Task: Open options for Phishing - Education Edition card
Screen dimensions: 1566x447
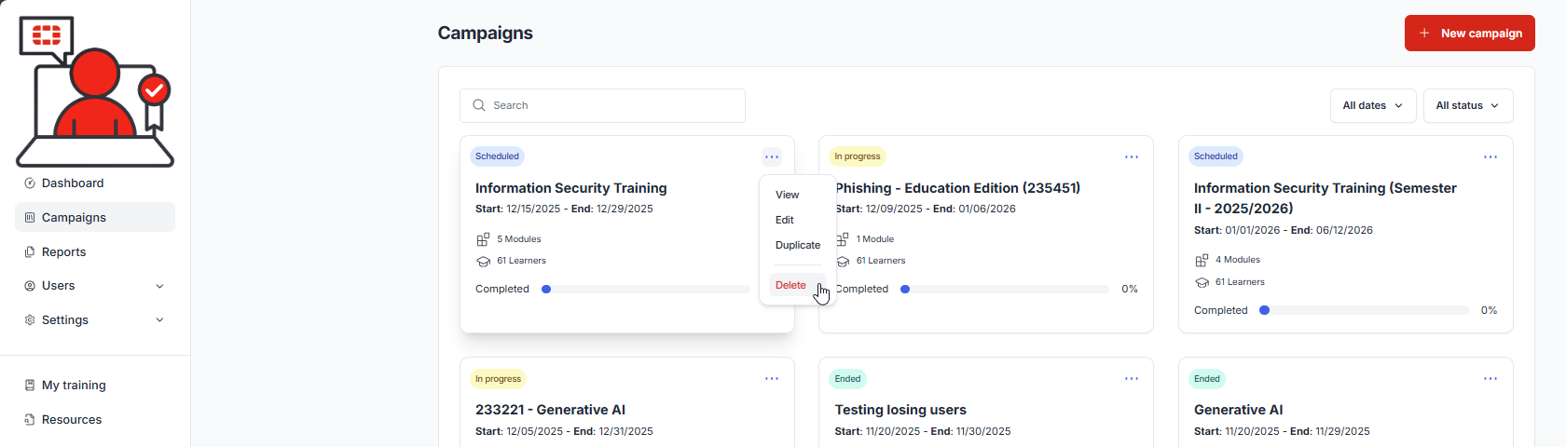Action: tap(1132, 156)
